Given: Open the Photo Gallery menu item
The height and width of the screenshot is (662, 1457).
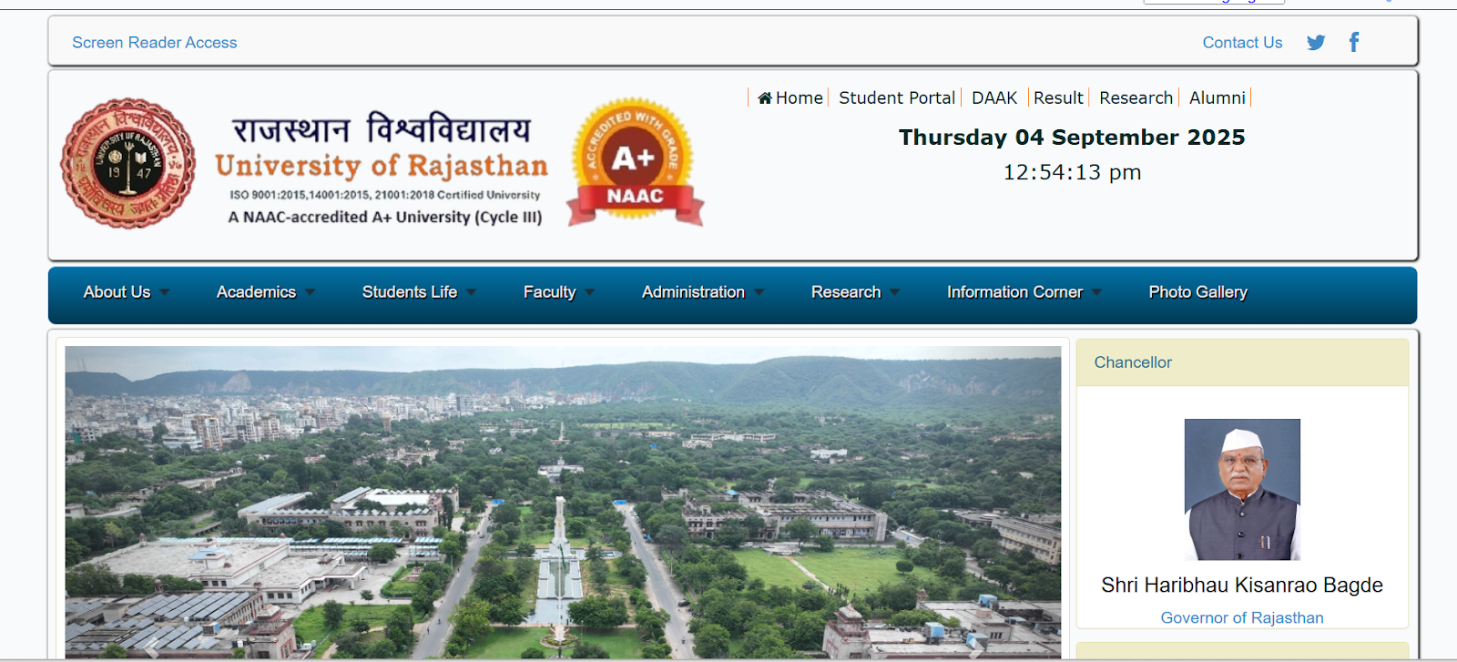Looking at the screenshot, I should pyautogui.click(x=1197, y=292).
